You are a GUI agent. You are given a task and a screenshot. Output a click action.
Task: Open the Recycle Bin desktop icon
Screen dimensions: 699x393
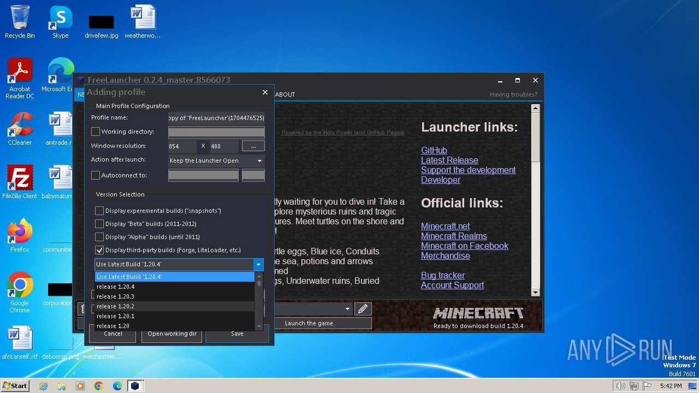[20, 22]
